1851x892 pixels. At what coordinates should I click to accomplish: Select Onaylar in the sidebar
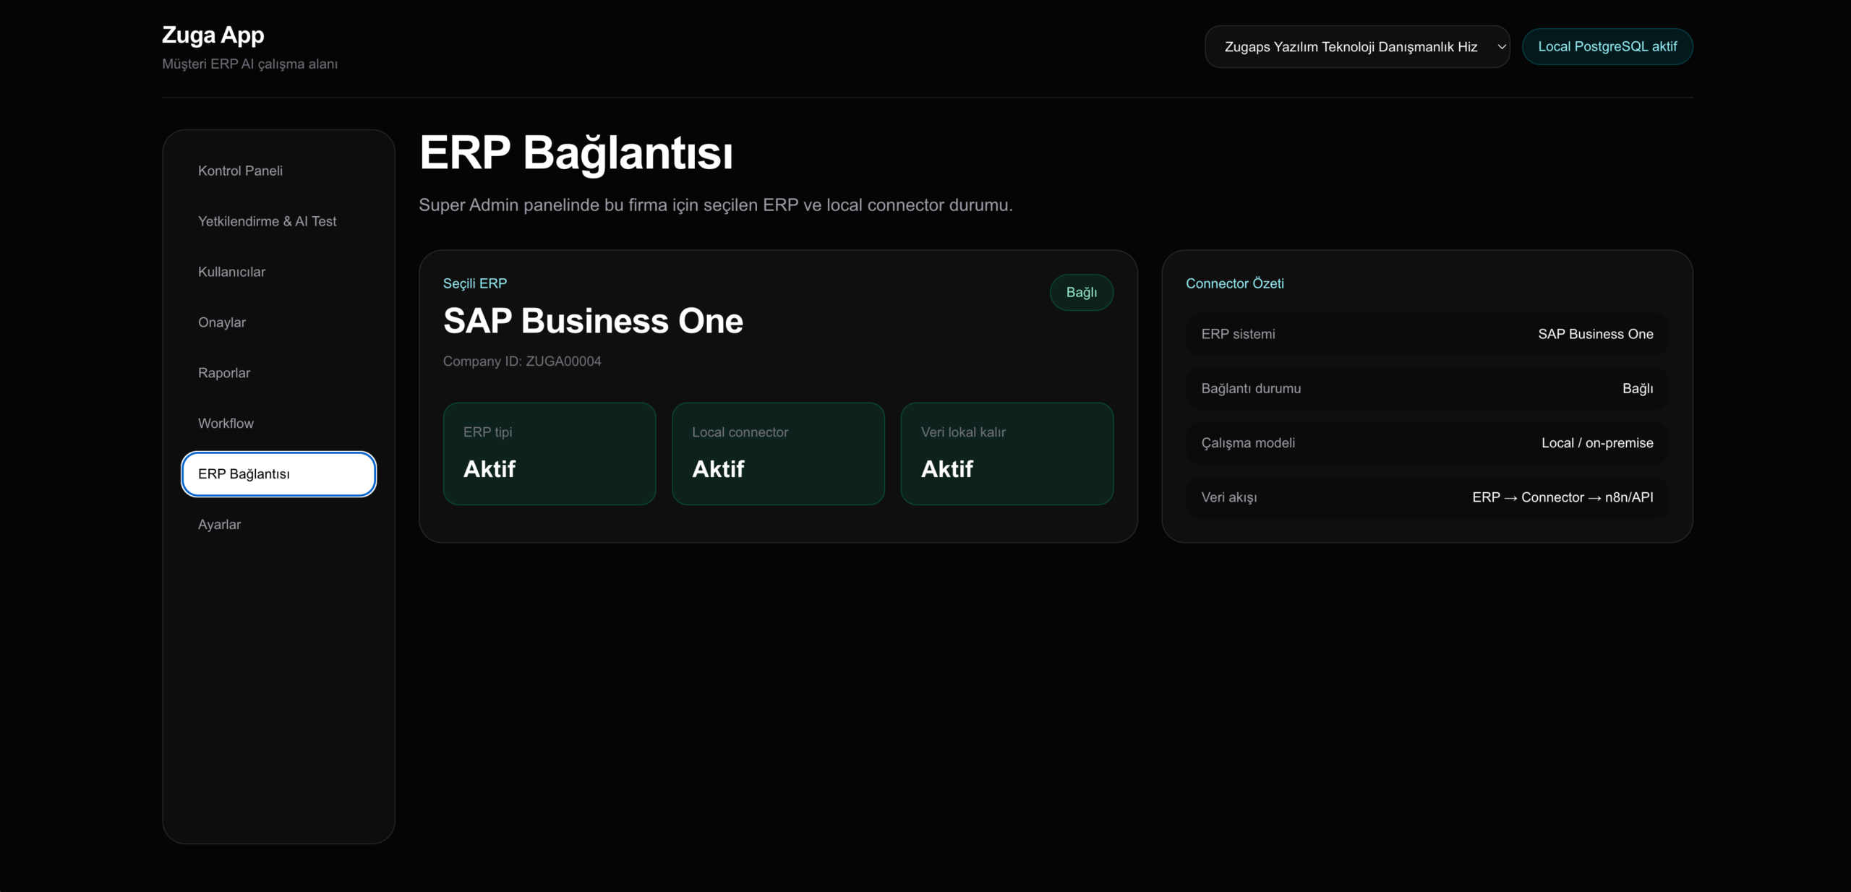(x=278, y=322)
